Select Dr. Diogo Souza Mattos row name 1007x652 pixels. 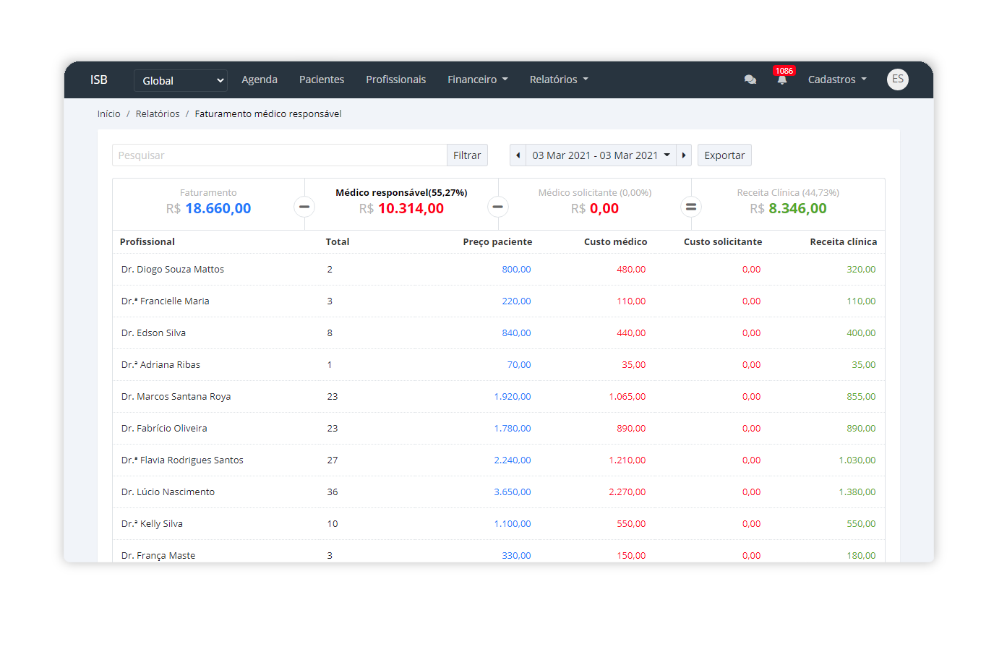point(173,269)
